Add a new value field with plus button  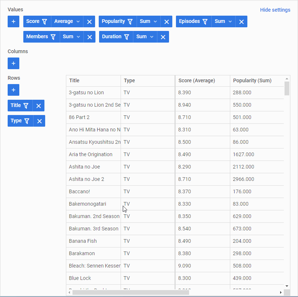[13, 21]
